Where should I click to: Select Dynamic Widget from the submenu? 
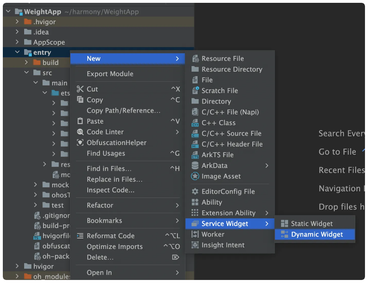317,234
